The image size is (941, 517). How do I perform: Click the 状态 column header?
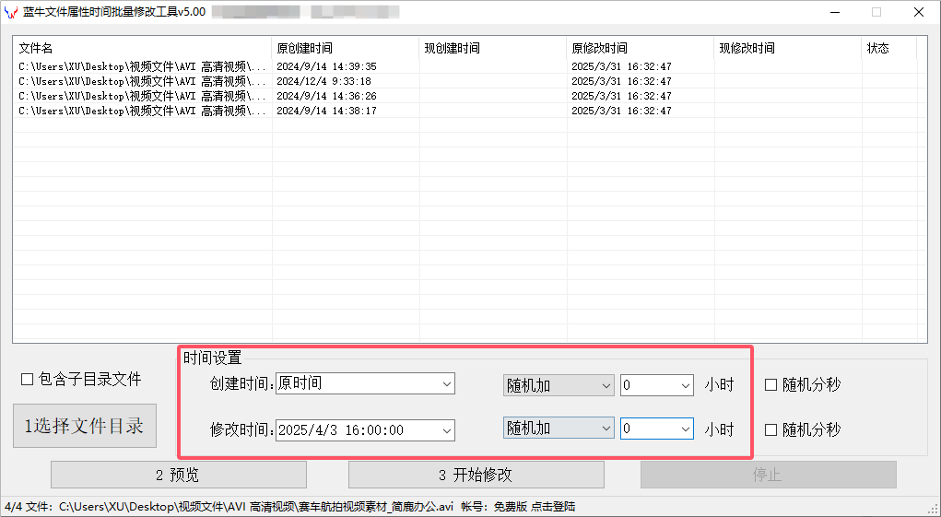pyautogui.click(x=889, y=48)
